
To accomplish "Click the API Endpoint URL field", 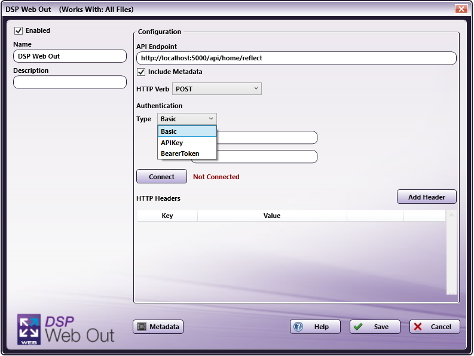I will (x=296, y=58).
